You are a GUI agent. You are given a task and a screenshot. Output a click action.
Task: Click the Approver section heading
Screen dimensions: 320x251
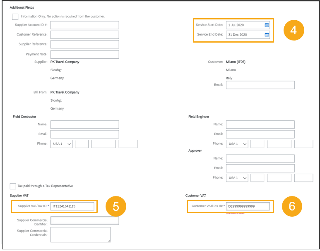[x=195, y=151]
